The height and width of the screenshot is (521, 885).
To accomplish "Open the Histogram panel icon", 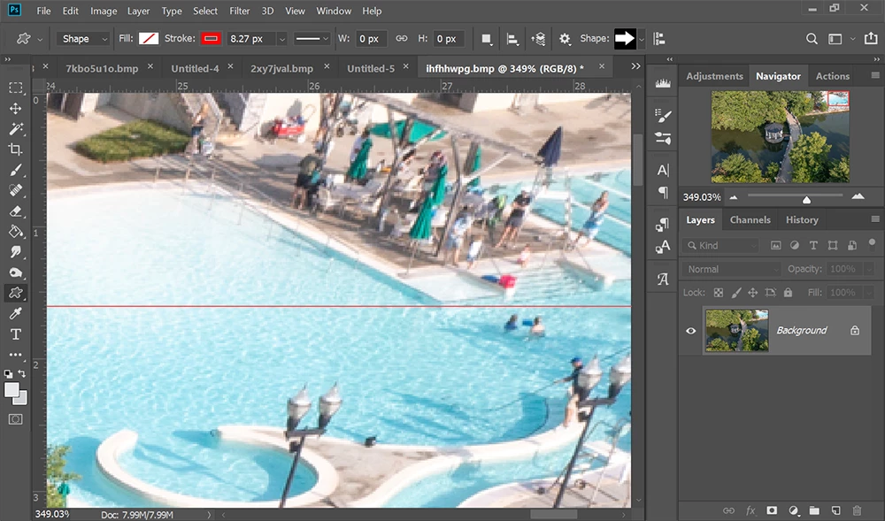I will (x=663, y=83).
